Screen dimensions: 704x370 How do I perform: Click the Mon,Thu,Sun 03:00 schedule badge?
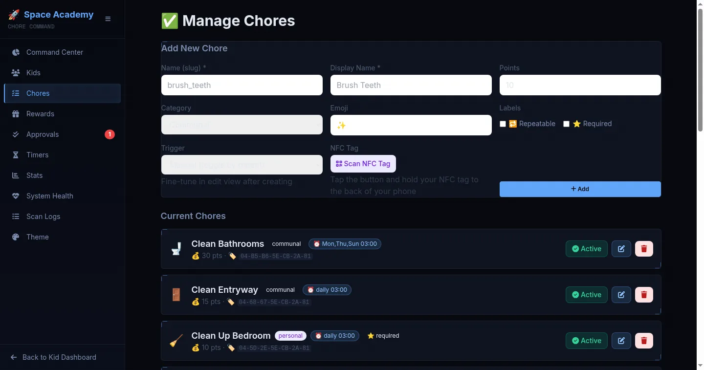345,244
